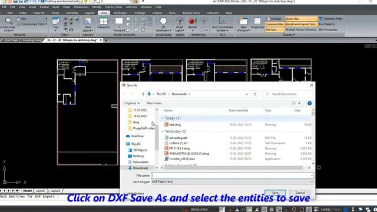Click the blue gear status bar icon
The width and height of the screenshot is (377, 212).
pyautogui.click(x=346, y=210)
